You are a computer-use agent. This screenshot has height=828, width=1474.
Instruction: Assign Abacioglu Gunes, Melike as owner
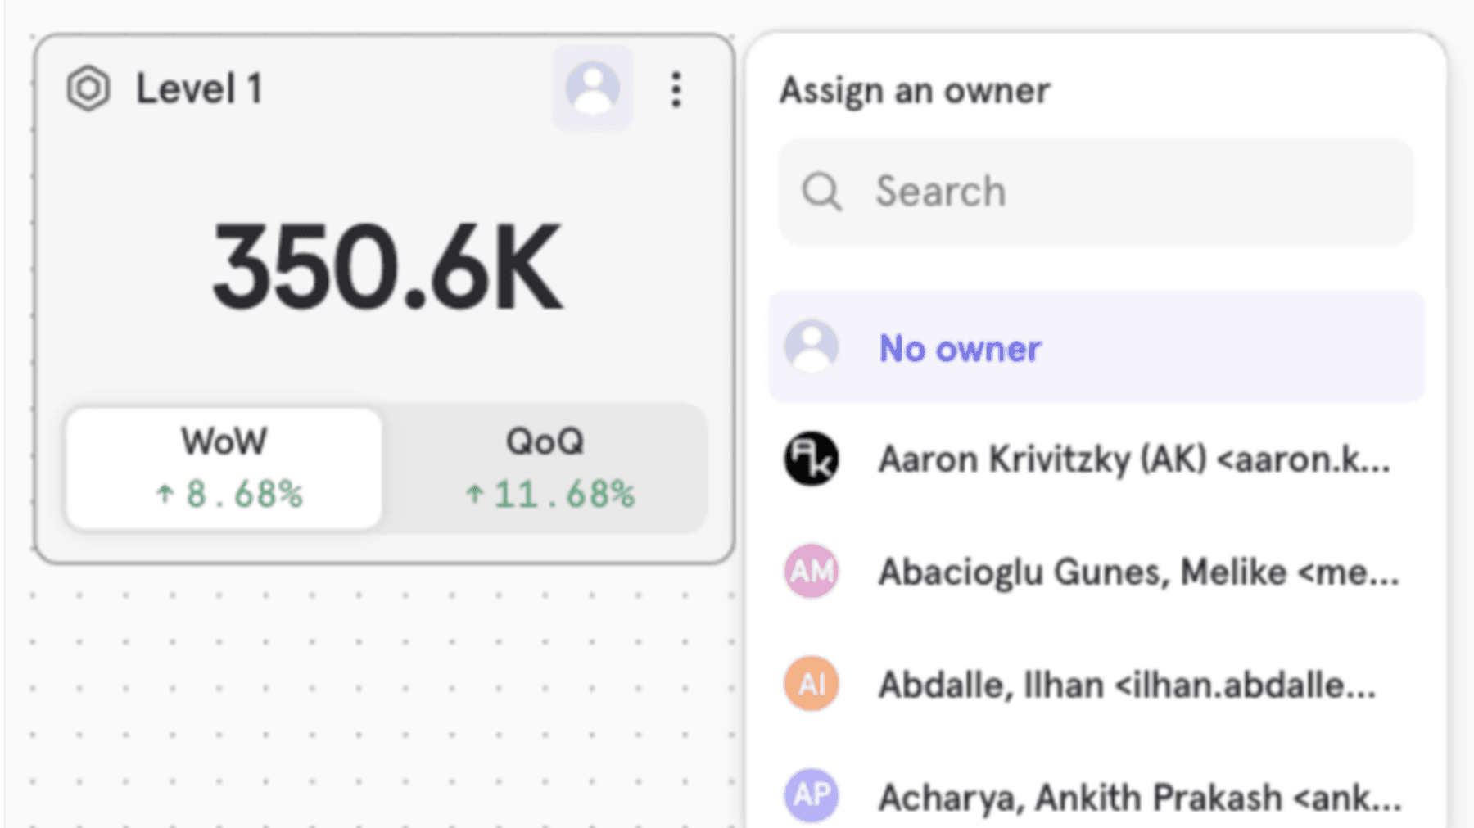pos(1138,572)
